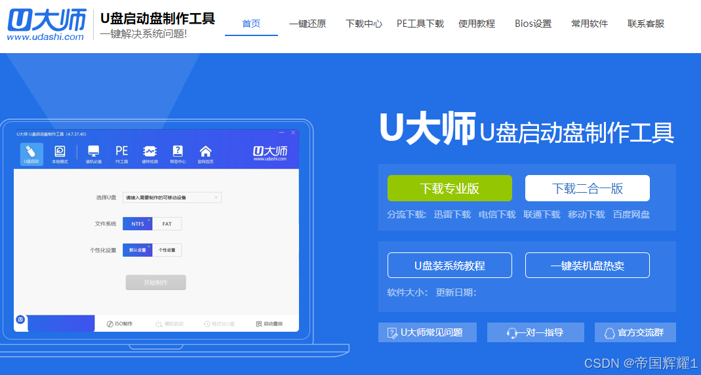Viewport: 701px width, 375px height.
Task: Click the 个性化设置 label in the app
Action: [103, 250]
